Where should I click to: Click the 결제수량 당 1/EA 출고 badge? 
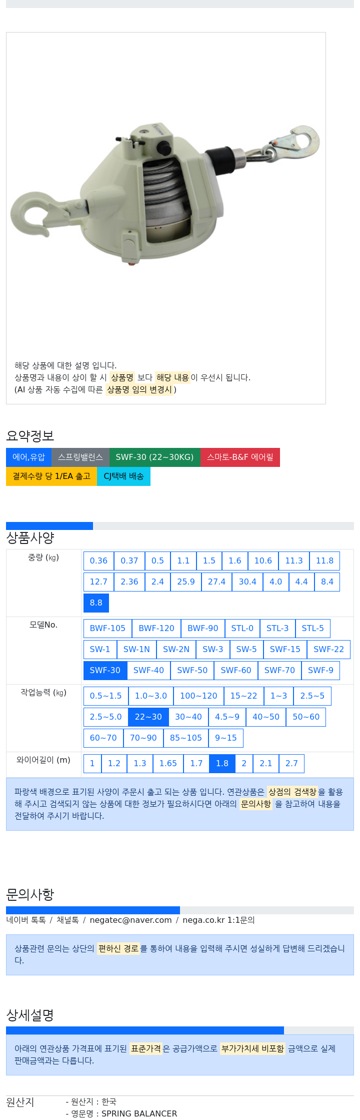pos(51,476)
